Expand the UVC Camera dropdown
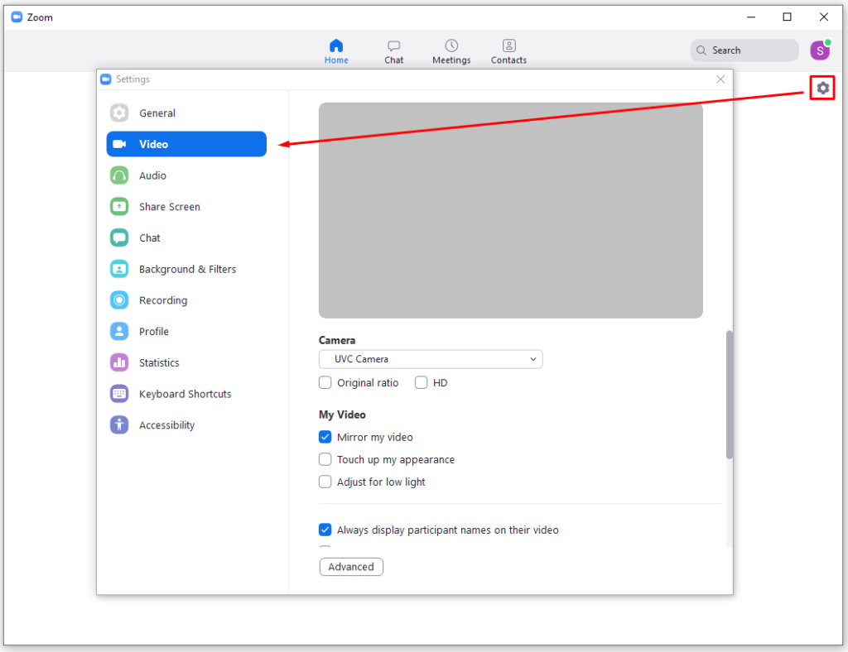Screen dimensions: 848x652 tap(431, 359)
